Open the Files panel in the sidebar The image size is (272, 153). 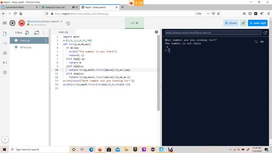pos(5,34)
